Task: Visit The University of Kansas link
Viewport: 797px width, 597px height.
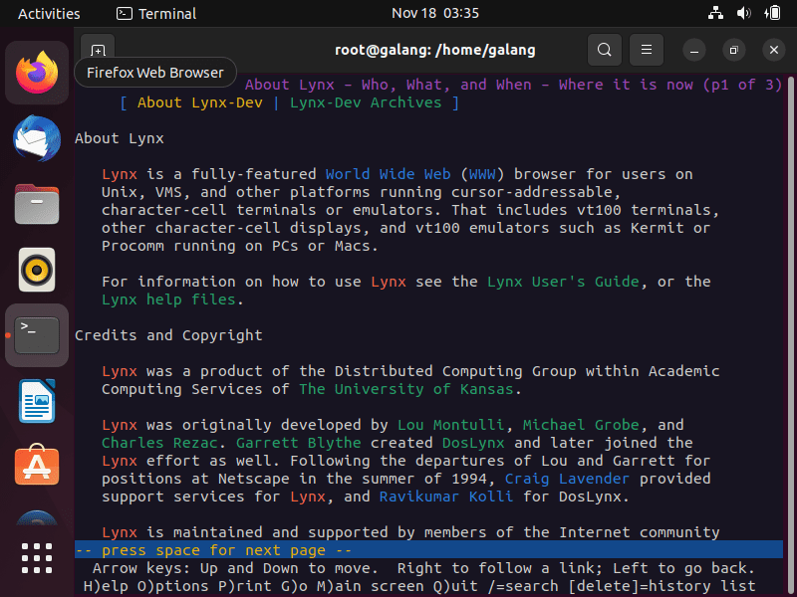Action: coord(406,389)
